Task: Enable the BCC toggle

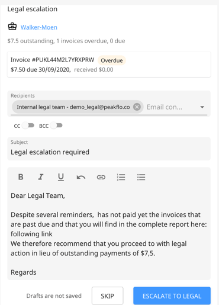Action: pyautogui.click(x=56, y=126)
